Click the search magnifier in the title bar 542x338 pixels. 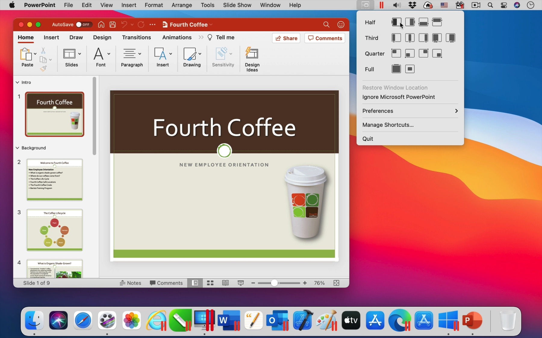click(326, 24)
